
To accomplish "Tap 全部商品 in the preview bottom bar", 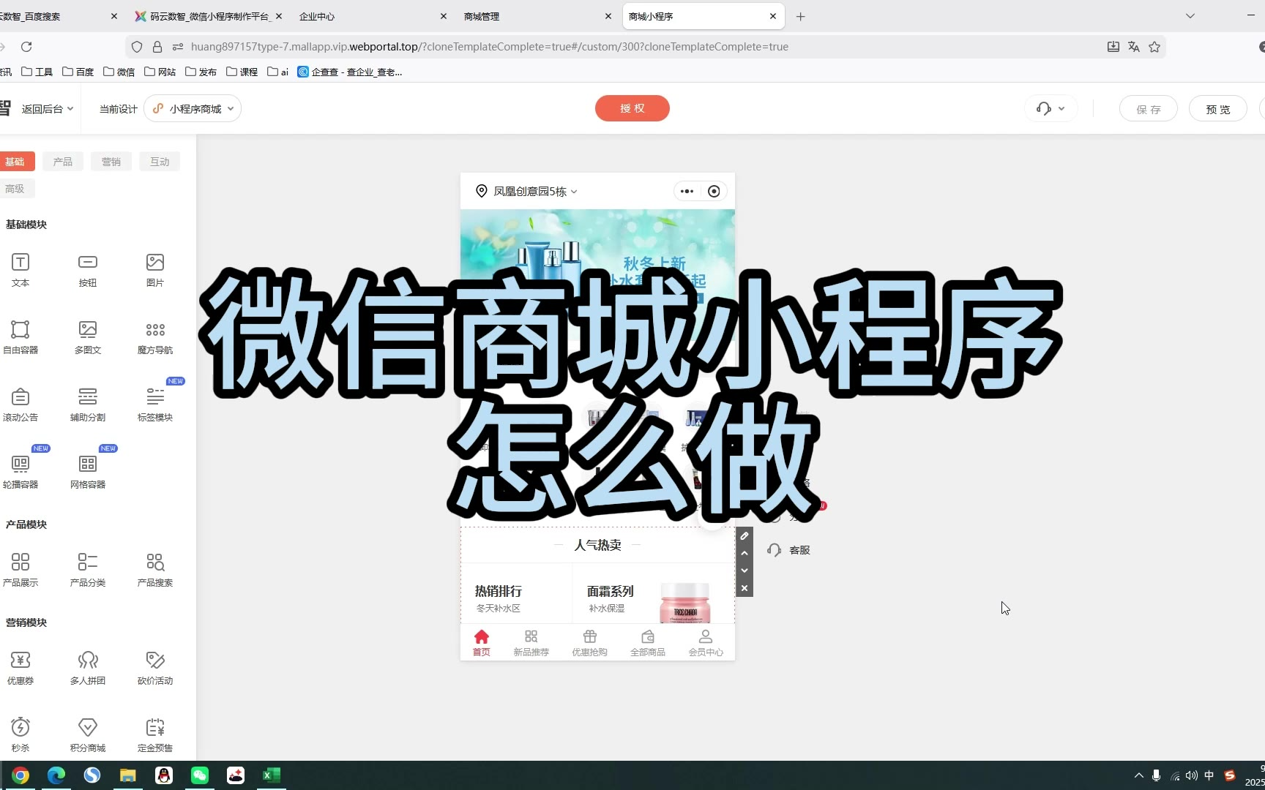I will (x=648, y=643).
